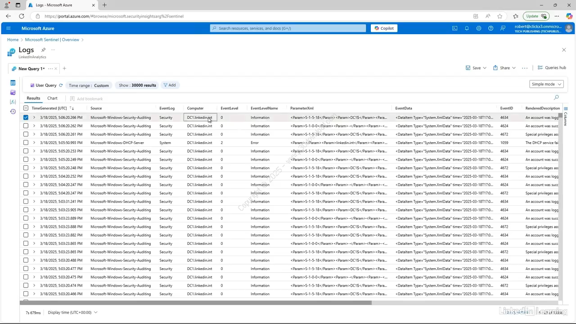Open New Query 1 tab's ellipsis options
The image size is (576, 324).
point(50,69)
